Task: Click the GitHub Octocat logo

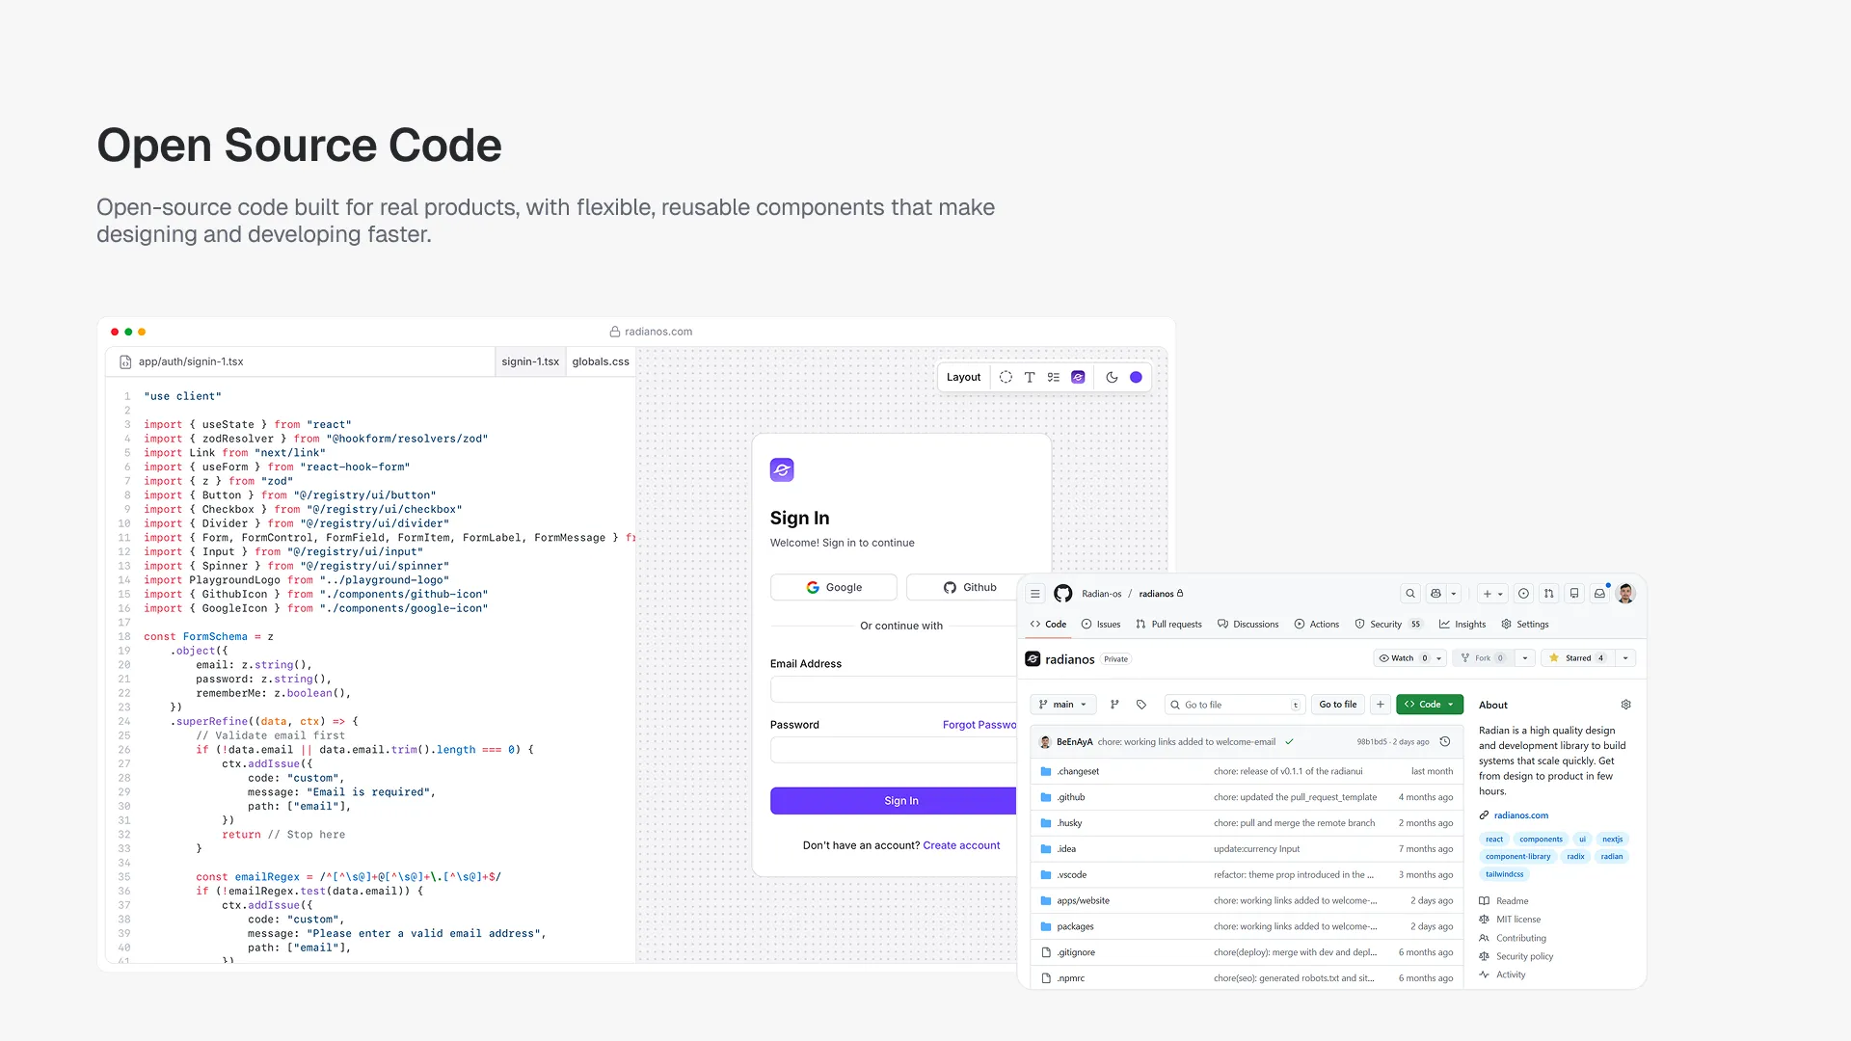Action: coord(1063,594)
